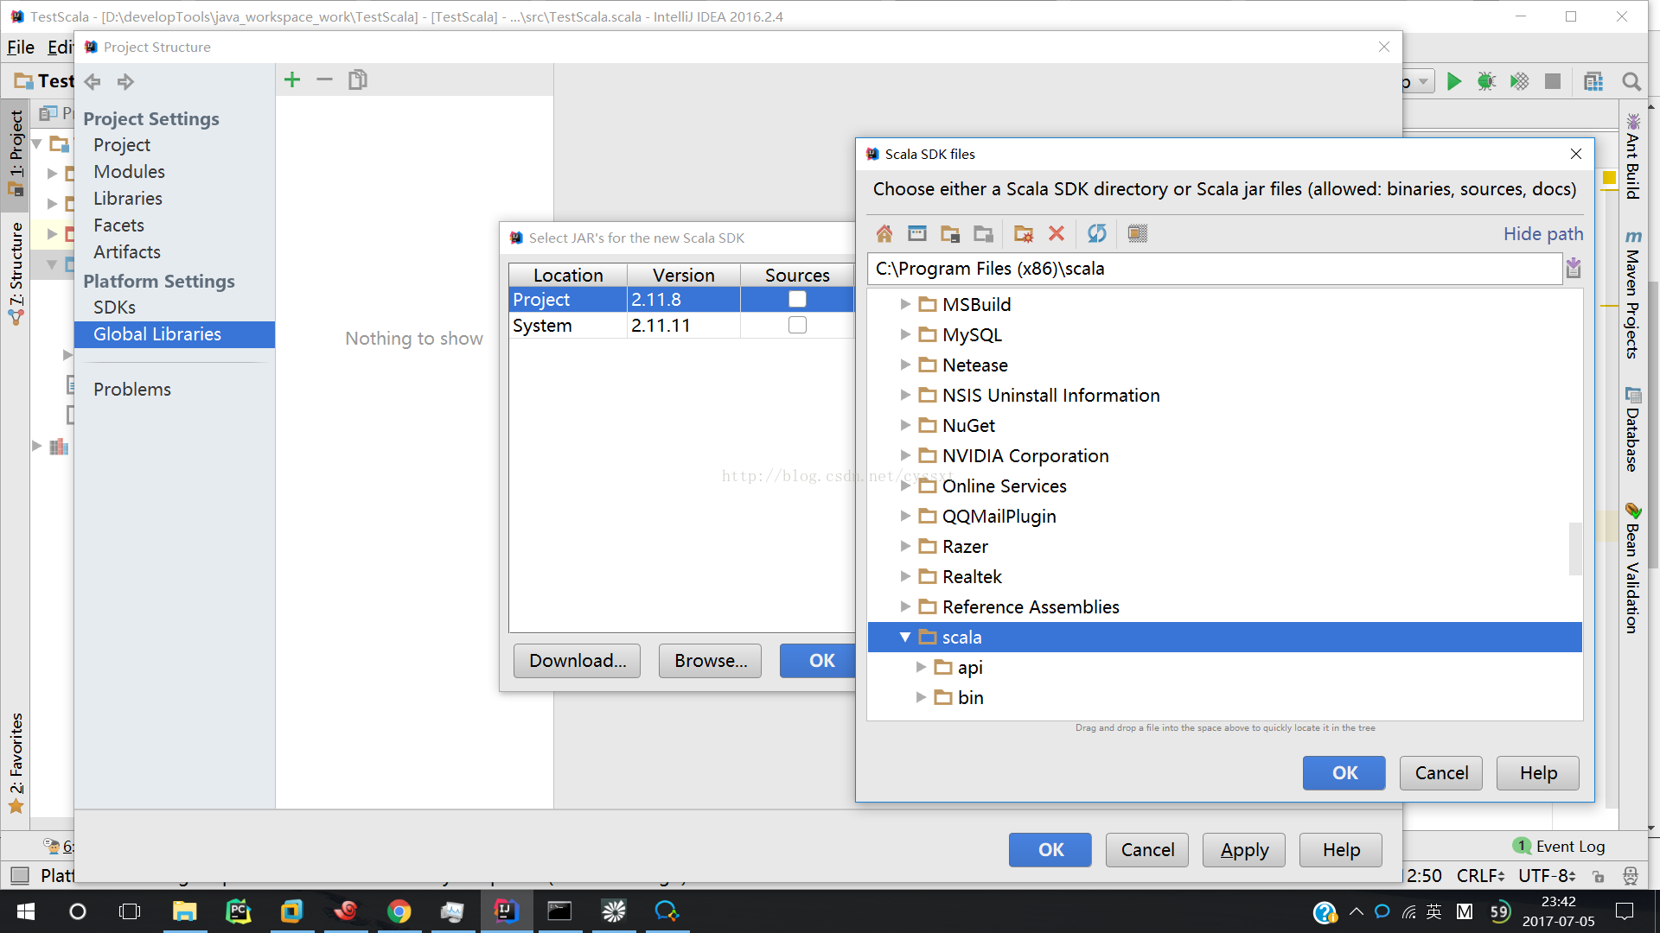1660x933 pixels.
Task: Run with coverage icon
Action: coord(1519,81)
